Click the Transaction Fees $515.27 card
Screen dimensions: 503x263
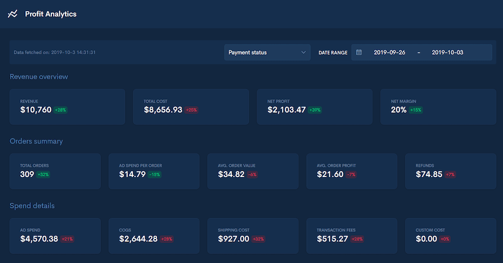coord(352,235)
